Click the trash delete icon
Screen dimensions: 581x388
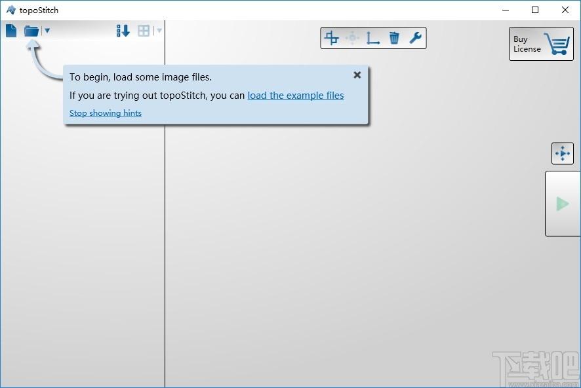[x=394, y=38]
